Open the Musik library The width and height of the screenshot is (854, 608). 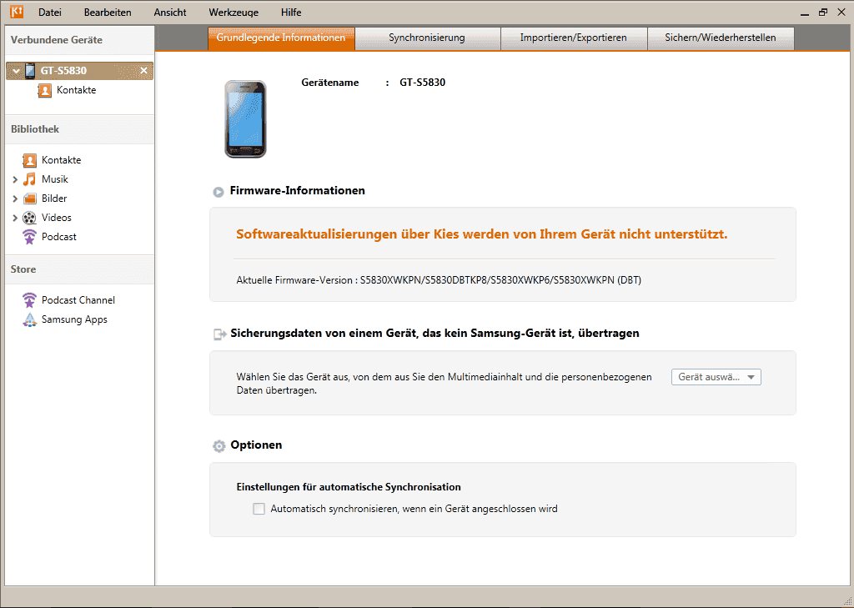click(55, 179)
